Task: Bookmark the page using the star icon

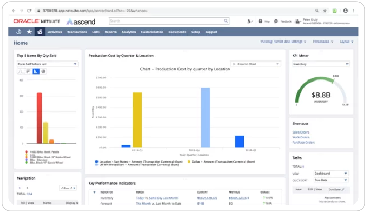Action: (325, 11)
